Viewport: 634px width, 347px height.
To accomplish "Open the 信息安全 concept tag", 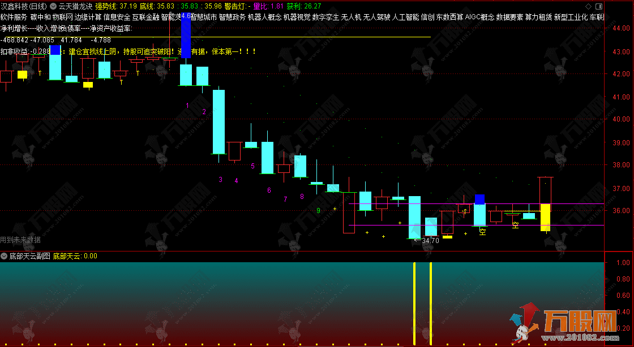I will pyautogui.click(x=117, y=17).
